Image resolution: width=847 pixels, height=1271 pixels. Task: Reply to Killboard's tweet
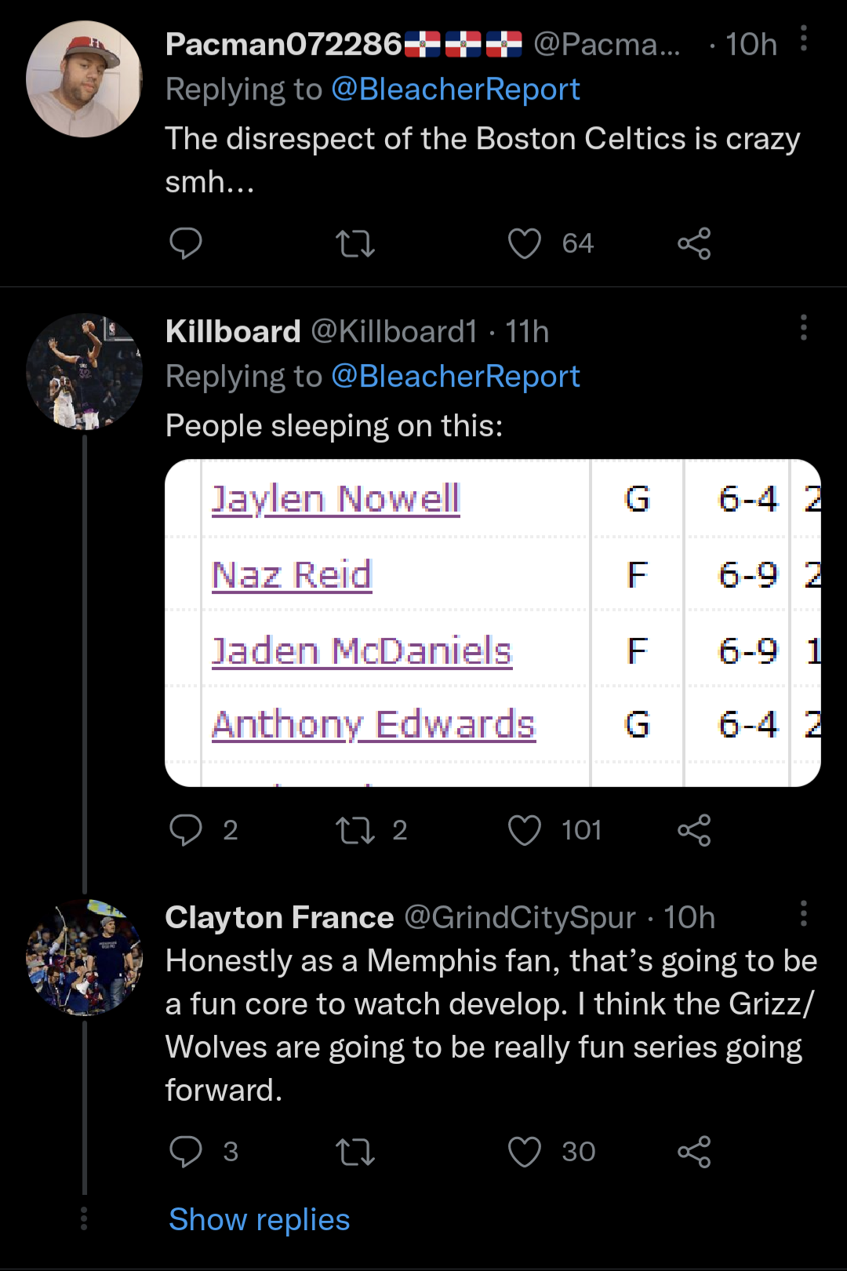coord(186,830)
